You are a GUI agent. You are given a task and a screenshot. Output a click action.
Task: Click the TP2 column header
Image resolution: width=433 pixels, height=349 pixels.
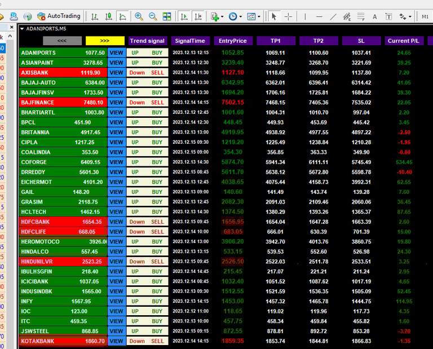319,41
